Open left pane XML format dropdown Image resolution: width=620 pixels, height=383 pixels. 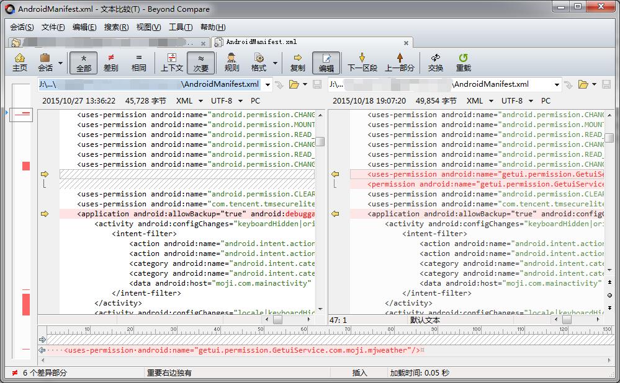tap(200, 101)
